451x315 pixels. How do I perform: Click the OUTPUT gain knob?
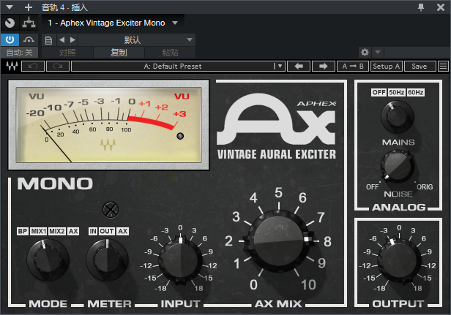[x=399, y=260]
